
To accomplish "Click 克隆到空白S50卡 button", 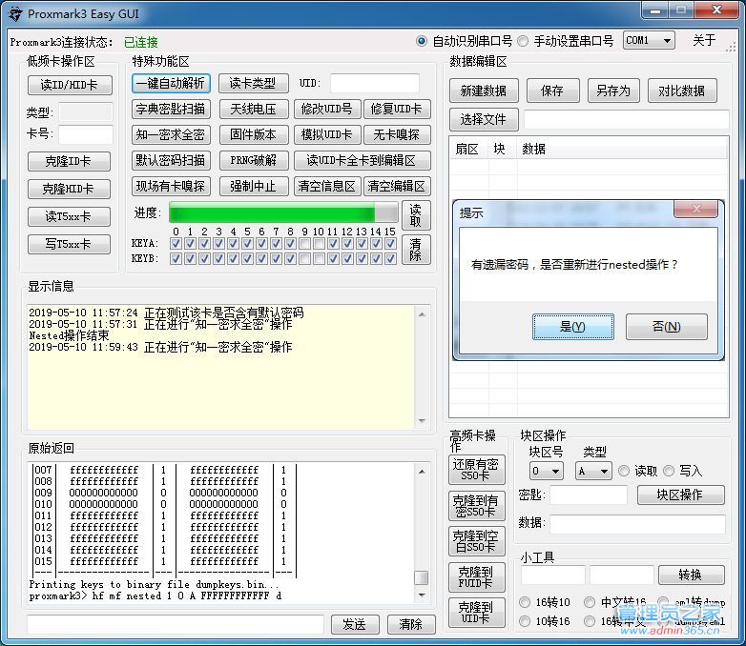I will coord(476,541).
